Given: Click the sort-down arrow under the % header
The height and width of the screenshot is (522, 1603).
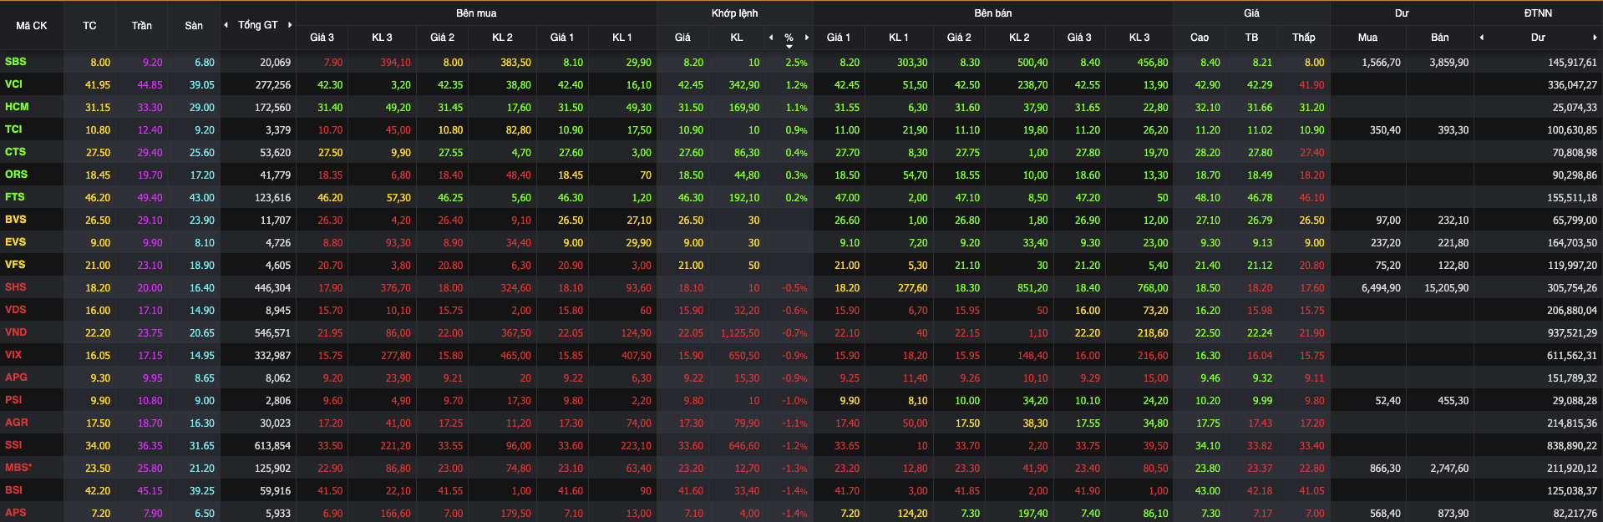Looking at the screenshot, I should coord(789,47).
